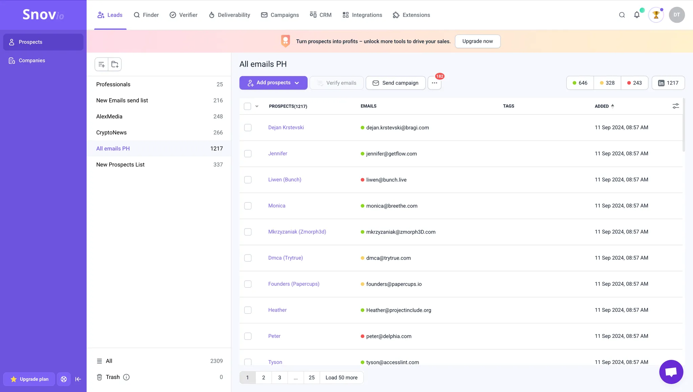Open the Finder tab
Viewport: 693px width, 392px height.
coord(146,15)
